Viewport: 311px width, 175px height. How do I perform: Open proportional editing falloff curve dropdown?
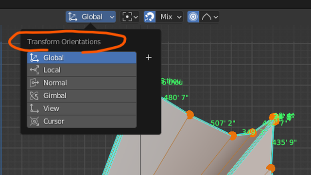[209, 17]
